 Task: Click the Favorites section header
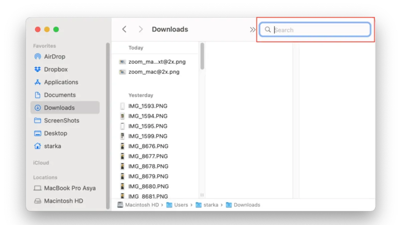tap(44, 46)
